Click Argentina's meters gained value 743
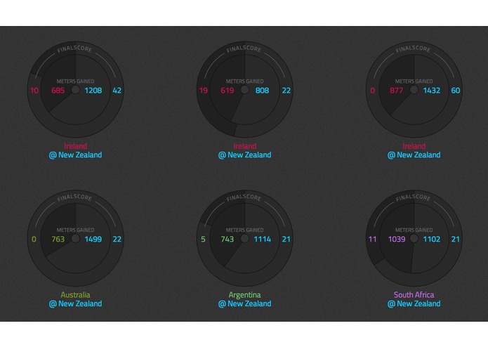488x347 pixels. pyautogui.click(x=227, y=240)
